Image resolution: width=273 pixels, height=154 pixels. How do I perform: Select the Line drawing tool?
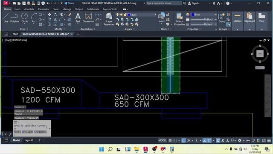[x=6, y=18]
